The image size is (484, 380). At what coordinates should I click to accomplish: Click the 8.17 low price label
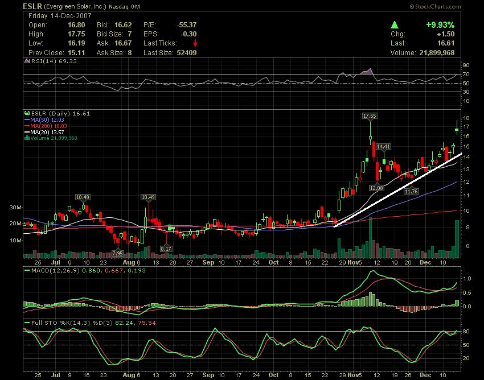pos(166,249)
